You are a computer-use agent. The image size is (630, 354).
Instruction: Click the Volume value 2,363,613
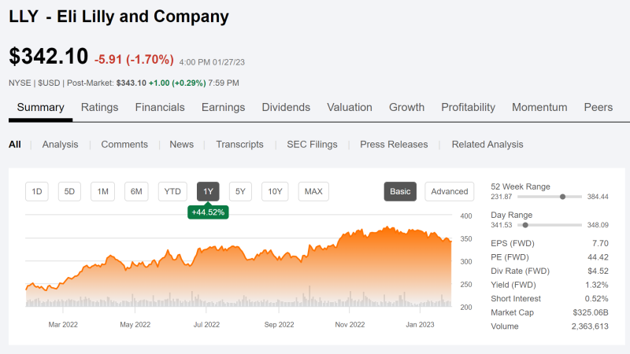(590, 326)
